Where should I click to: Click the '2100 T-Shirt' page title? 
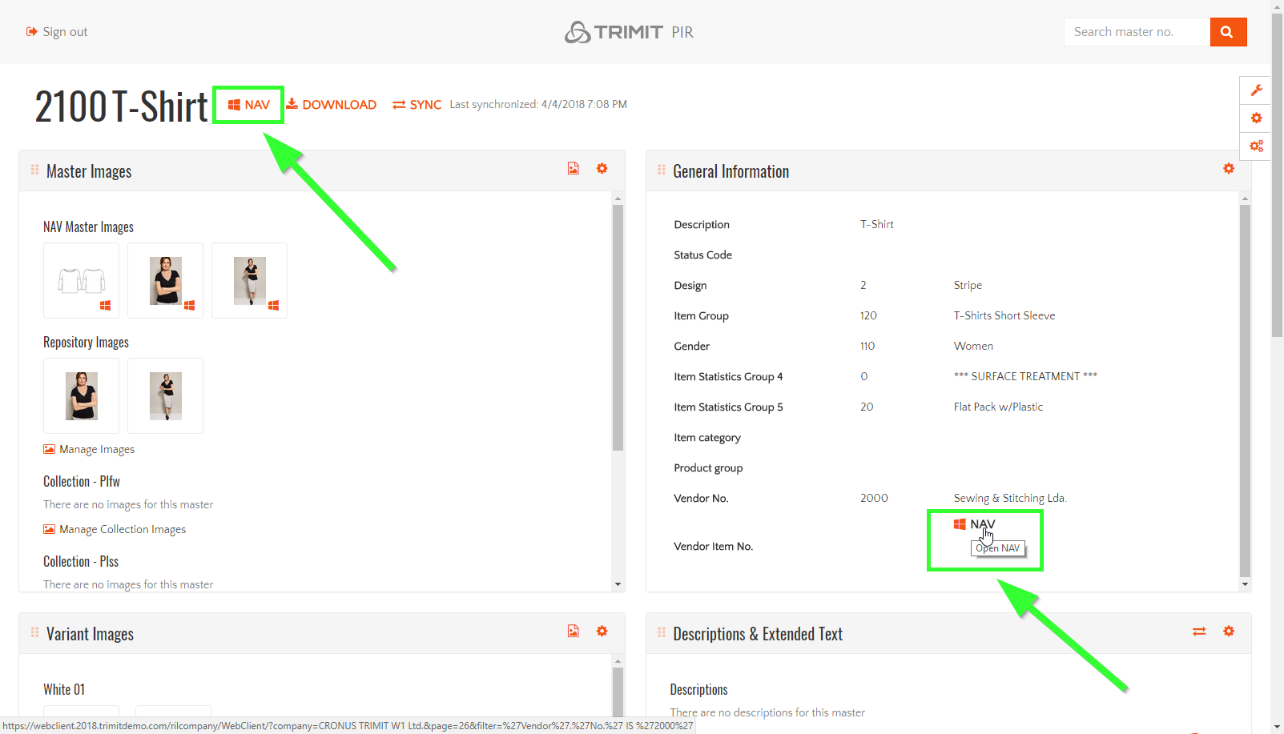[121, 106]
